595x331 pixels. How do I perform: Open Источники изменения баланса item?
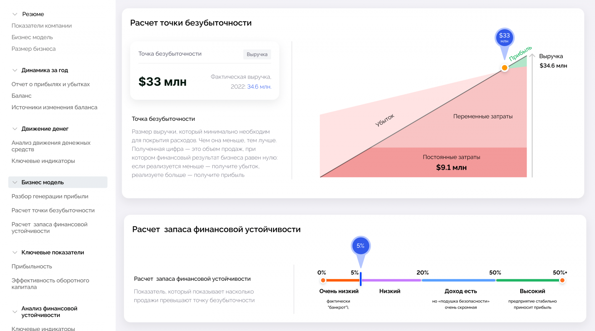[x=55, y=107]
